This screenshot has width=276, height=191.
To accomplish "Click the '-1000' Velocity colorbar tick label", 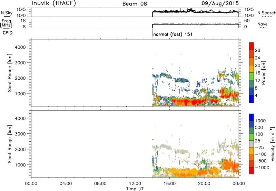I will pos(262,168).
